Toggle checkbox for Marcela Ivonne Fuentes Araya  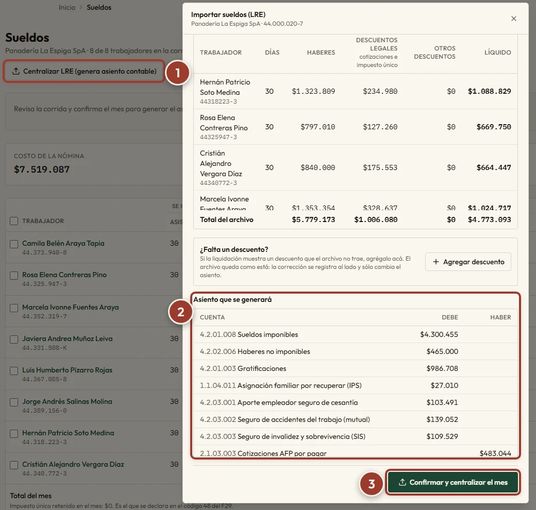click(x=14, y=308)
